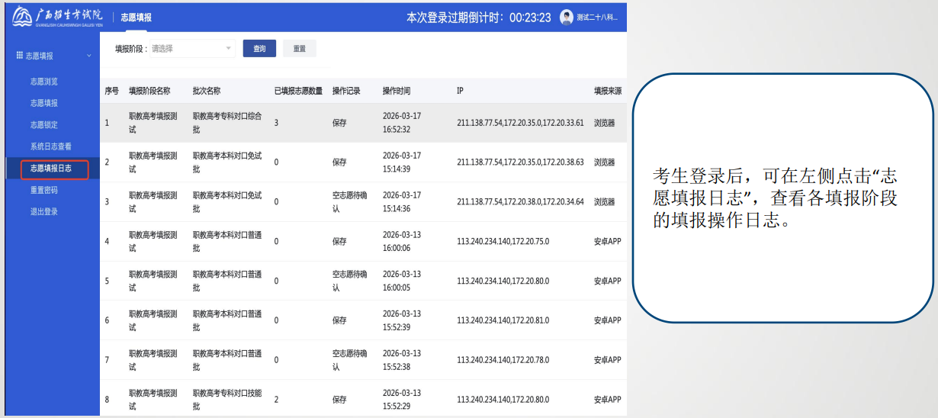Click the dropdown arrow in 填报阶段 field
This screenshot has height=418, width=938.
tap(228, 49)
